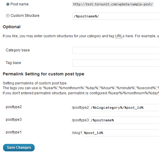Click the Save Changes button
159x155 pixels.
[19, 147]
